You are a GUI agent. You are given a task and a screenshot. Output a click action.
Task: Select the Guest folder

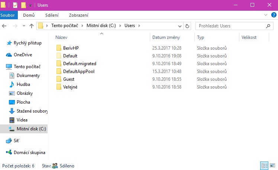point(69,79)
